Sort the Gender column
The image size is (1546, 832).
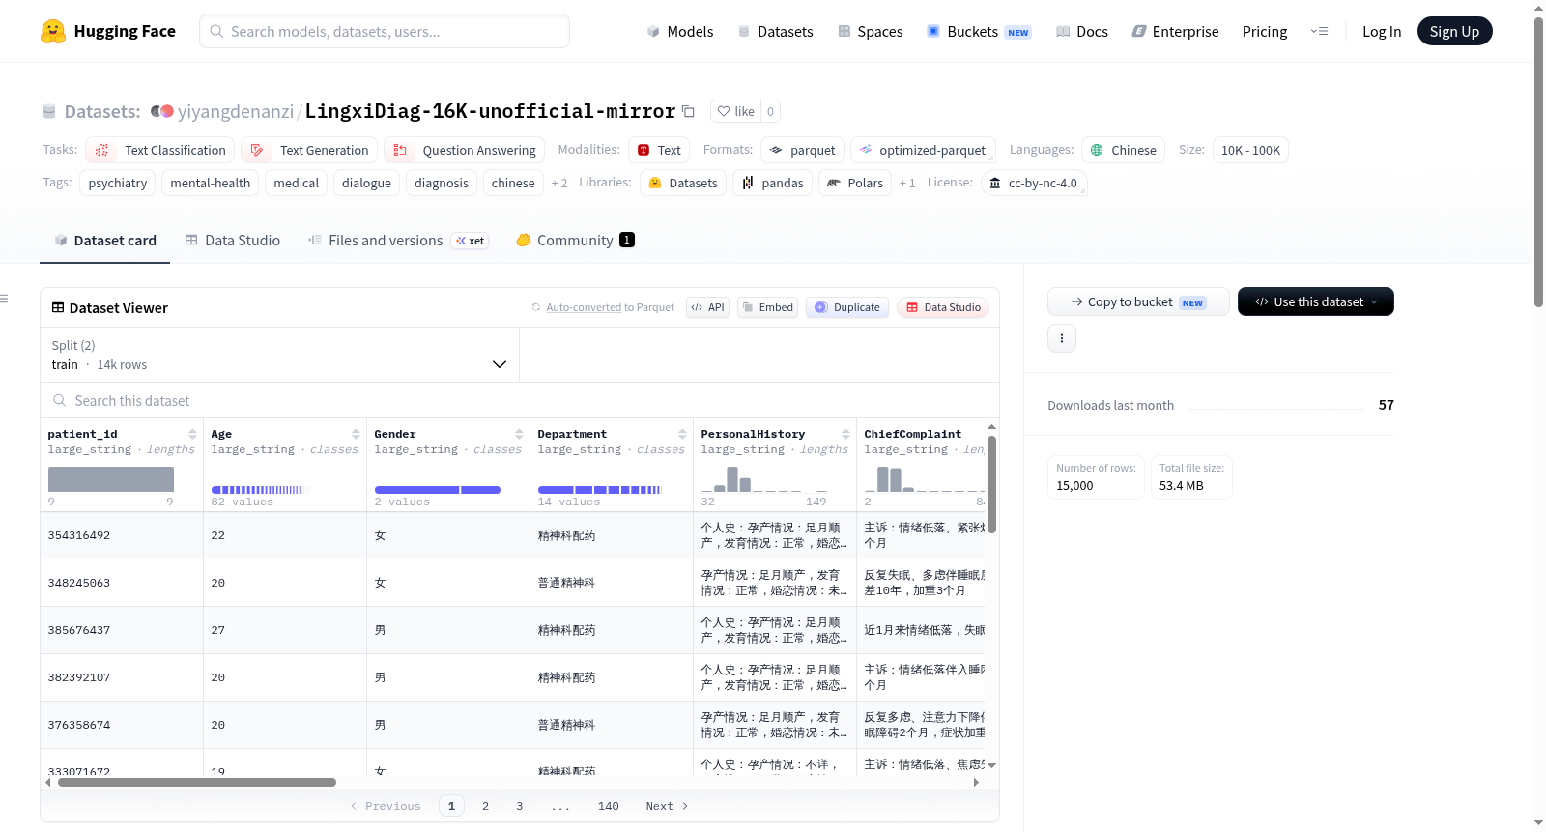click(519, 434)
